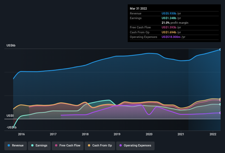Click the Cash From Op tooltip label

point(139,32)
